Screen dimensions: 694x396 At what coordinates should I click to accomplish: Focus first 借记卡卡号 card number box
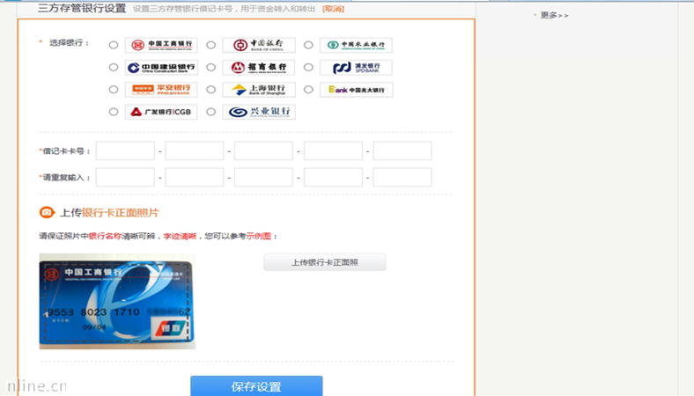[125, 150]
